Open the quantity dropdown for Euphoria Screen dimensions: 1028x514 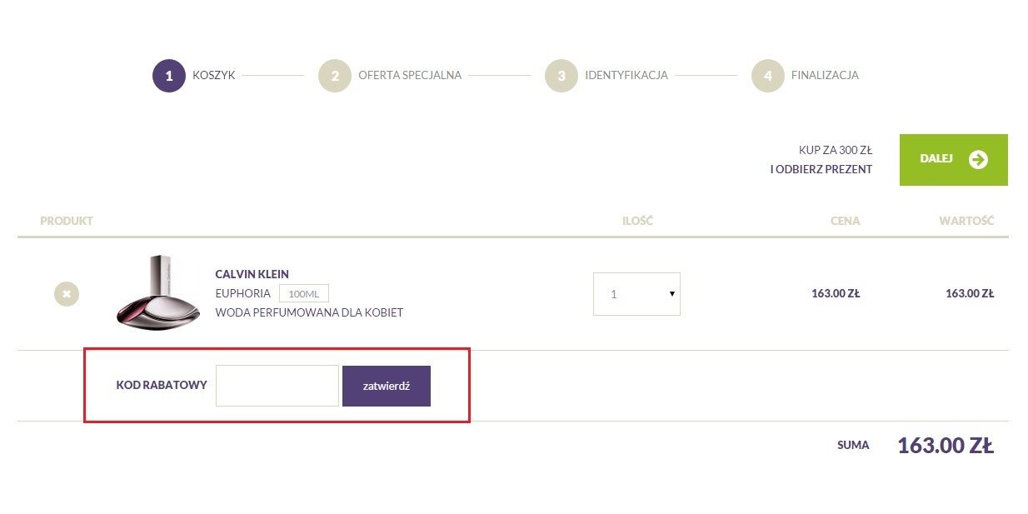[x=636, y=294]
